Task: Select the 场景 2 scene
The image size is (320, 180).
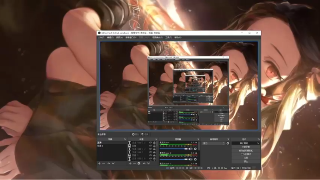Action: coord(112,146)
